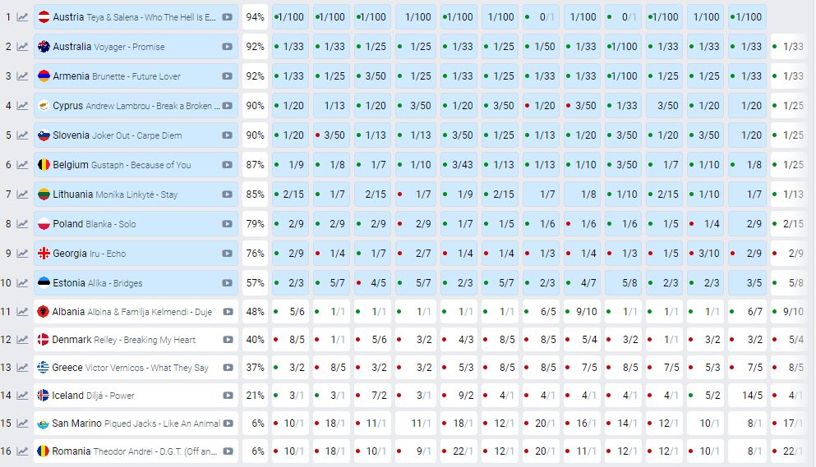The width and height of the screenshot is (816, 467).
Task: Play the video for Romania's D.G.T.
Action: click(228, 451)
